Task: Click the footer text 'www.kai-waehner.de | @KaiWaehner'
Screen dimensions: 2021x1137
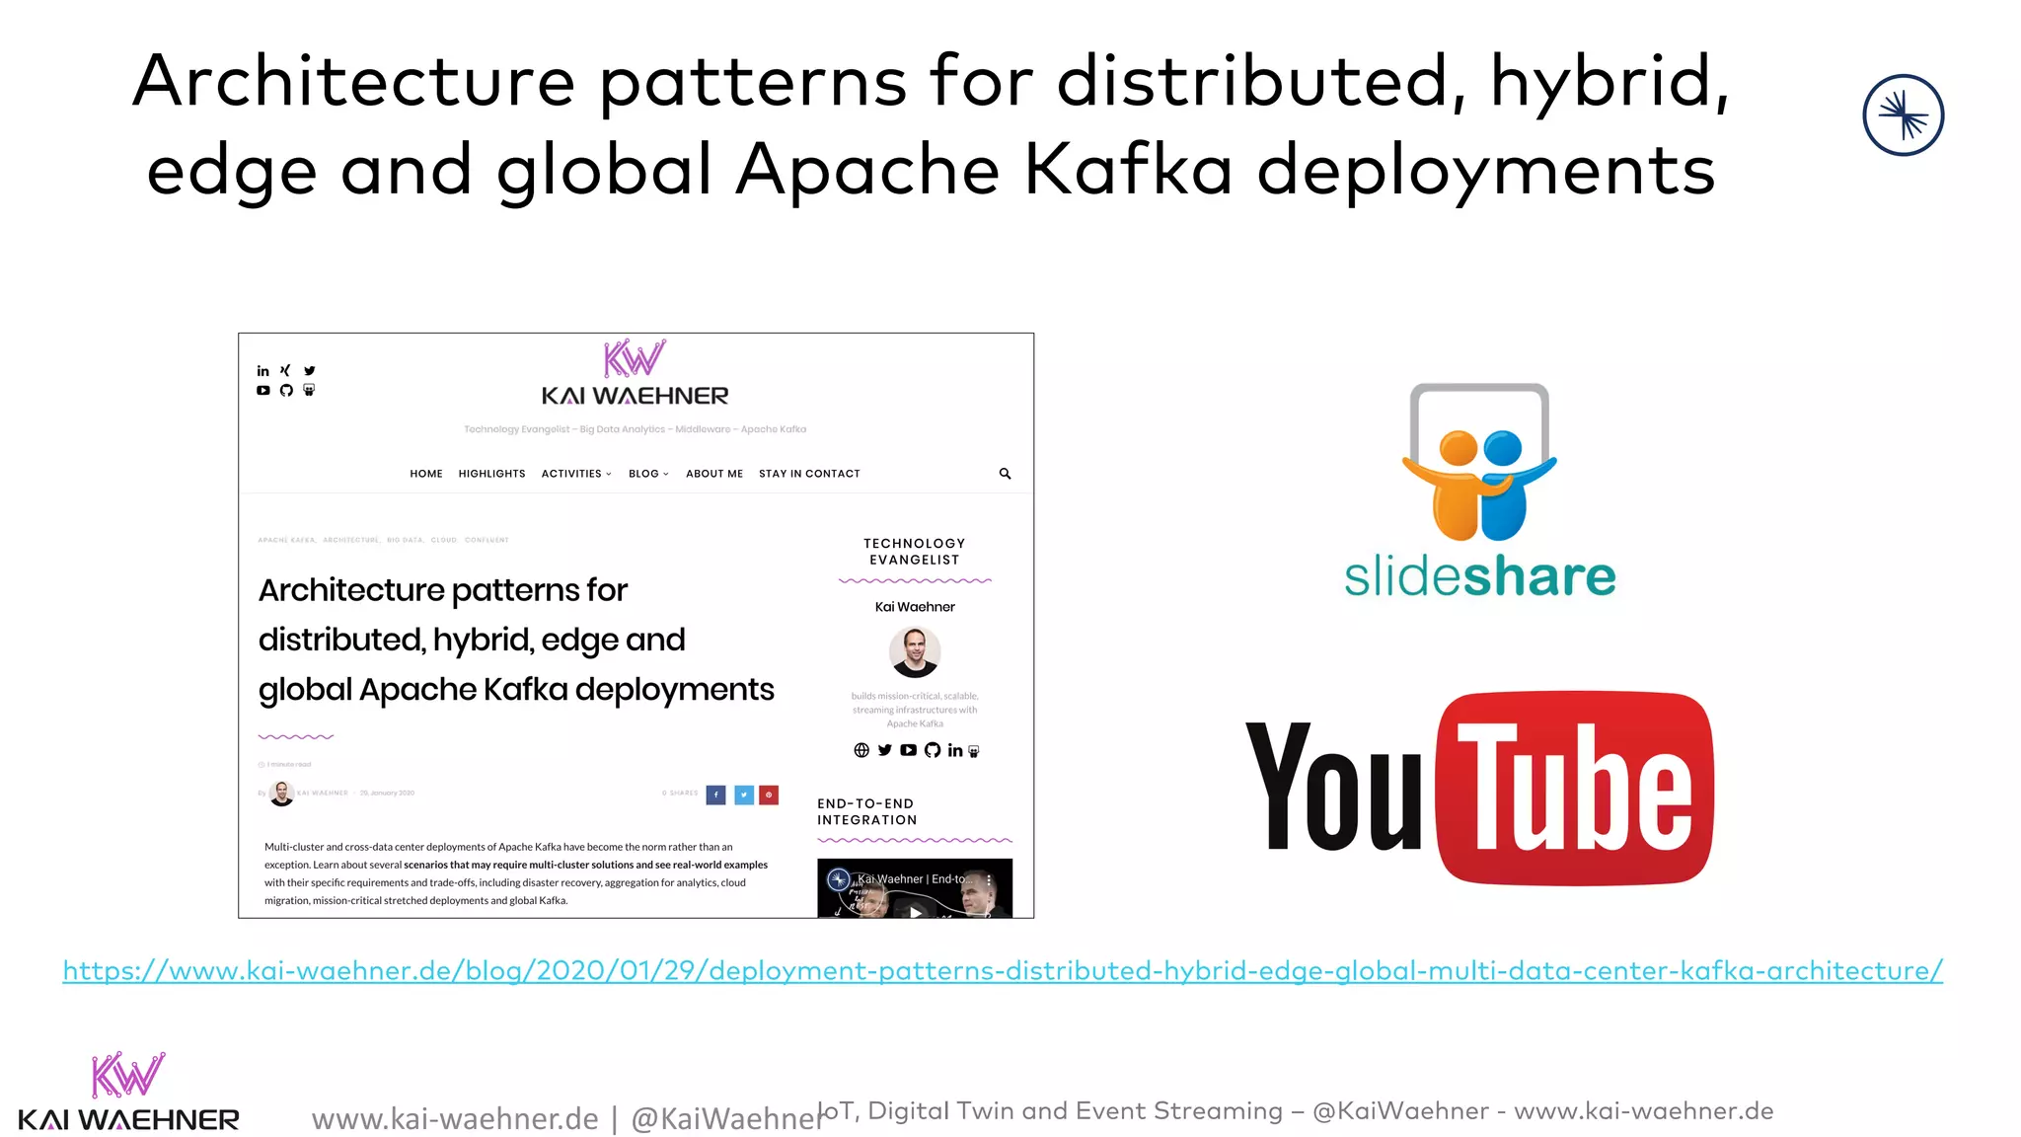Action: click(567, 1118)
